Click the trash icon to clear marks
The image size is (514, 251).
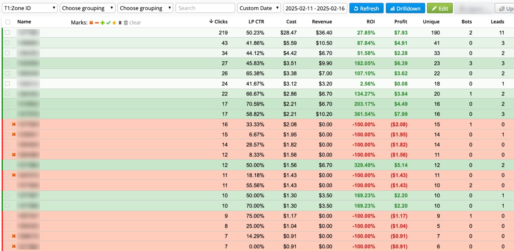(x=126, y=22)
